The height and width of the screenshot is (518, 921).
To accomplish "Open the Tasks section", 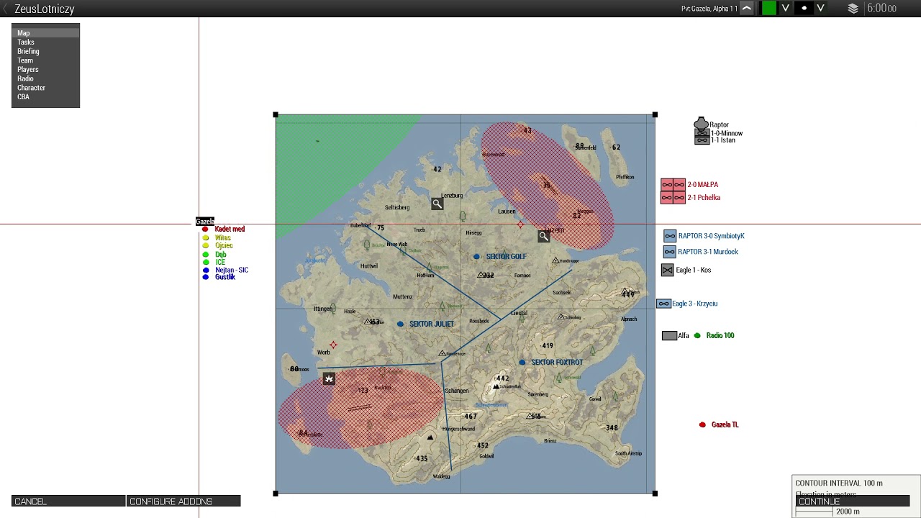I will tap(45, 42).
